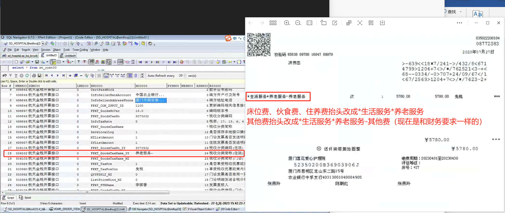Open the Tools menu
The image size is (505, 213).
point(66,50)
